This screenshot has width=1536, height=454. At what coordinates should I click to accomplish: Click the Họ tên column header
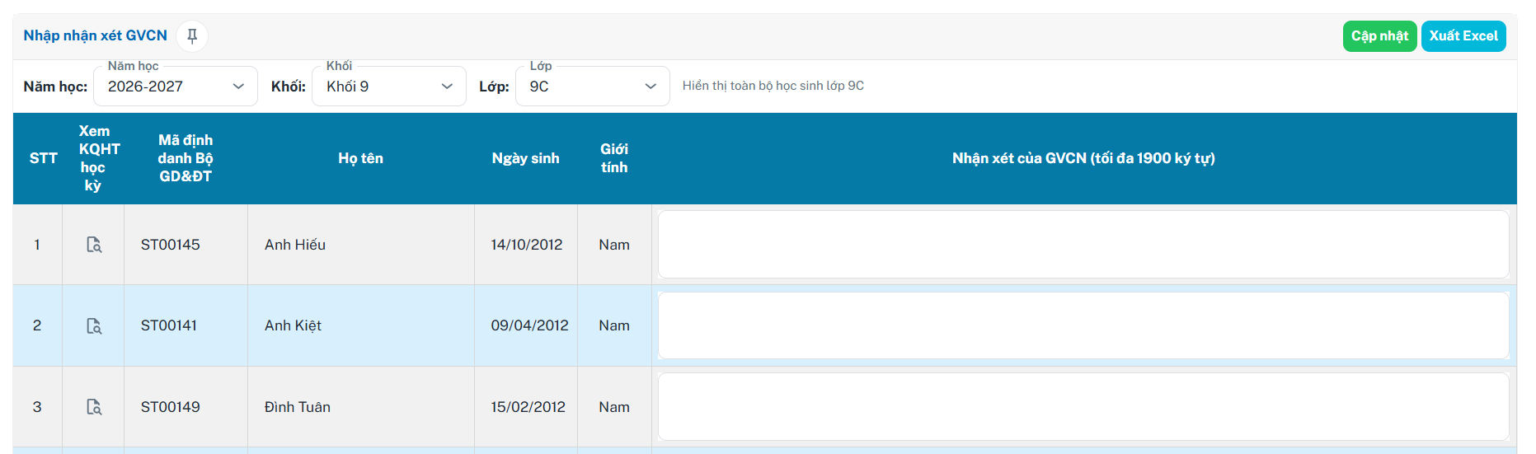361,158
